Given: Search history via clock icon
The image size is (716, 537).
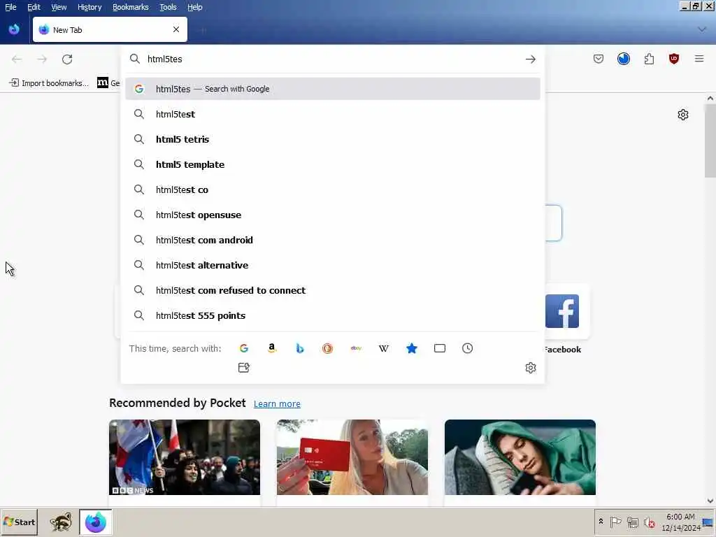Looking at the screenshot, I should [x=467, y=348].
